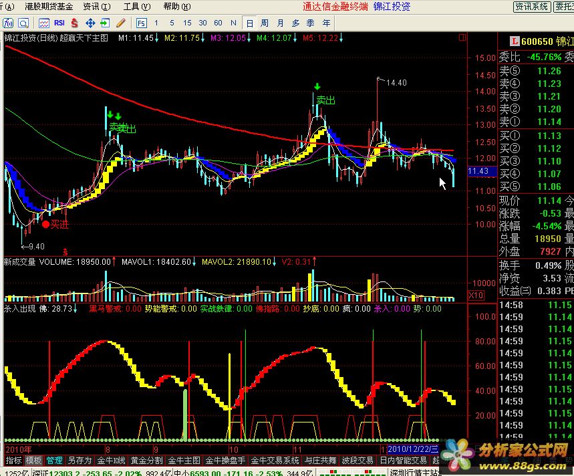
Task: Click the 9.40 low price label
Action: point(36,247)
